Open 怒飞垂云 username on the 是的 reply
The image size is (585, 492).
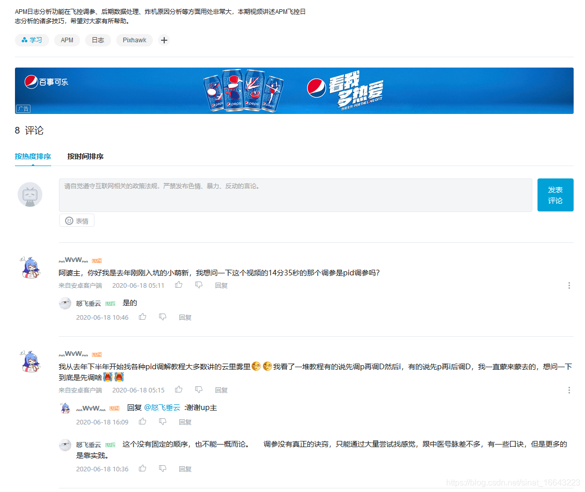point(88,303)
